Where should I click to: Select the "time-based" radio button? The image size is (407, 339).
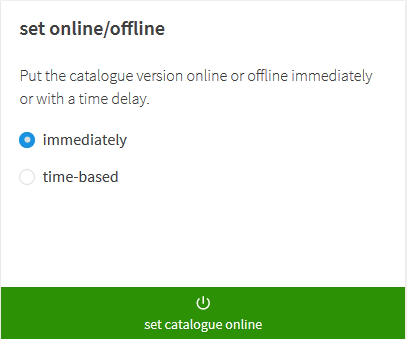(x=27, y=177)
